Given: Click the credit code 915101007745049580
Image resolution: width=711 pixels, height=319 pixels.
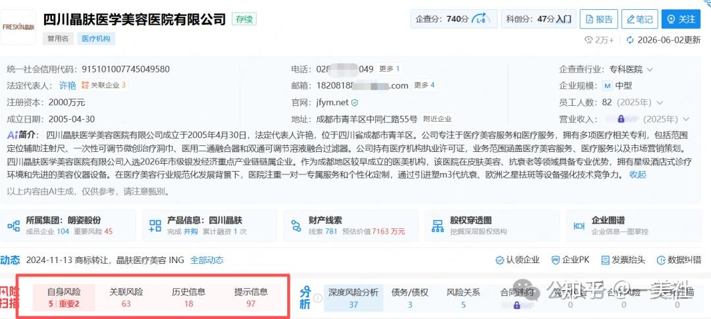Looking at the screenshot, I should click(x=126, y=69).
